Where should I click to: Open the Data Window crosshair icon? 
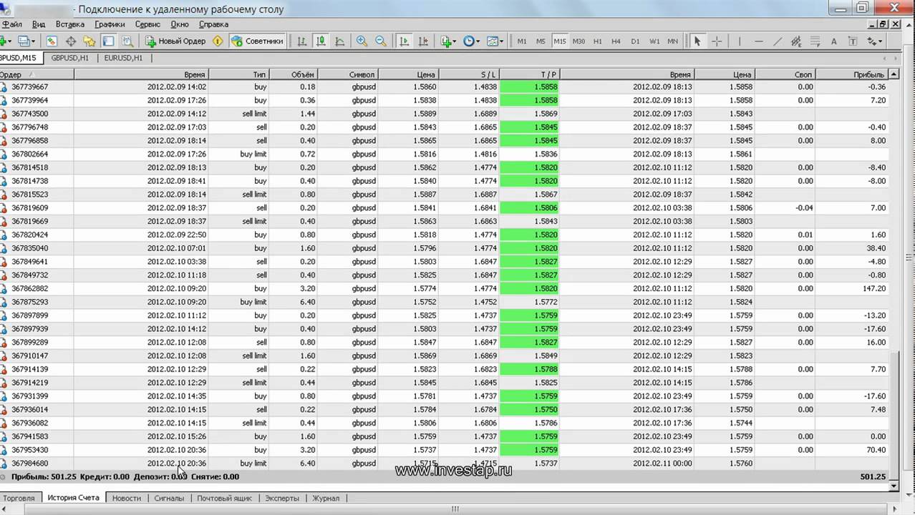(x=71, y=41)
